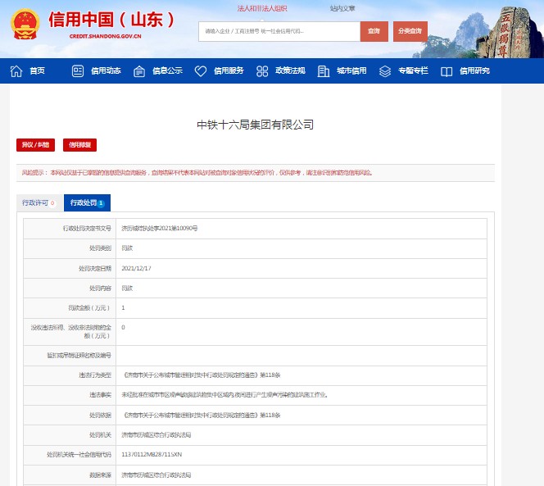The width and height of the screenshot is (544, 486).
Task: Click the layers icon for 专题专栏
Action: tap(385, 70)
